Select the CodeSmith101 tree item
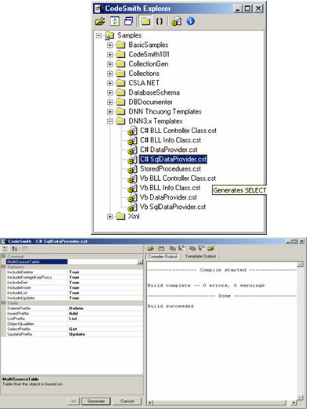This screenshot has width=309, height=411. pyautogui.click(x=149, y=54)
